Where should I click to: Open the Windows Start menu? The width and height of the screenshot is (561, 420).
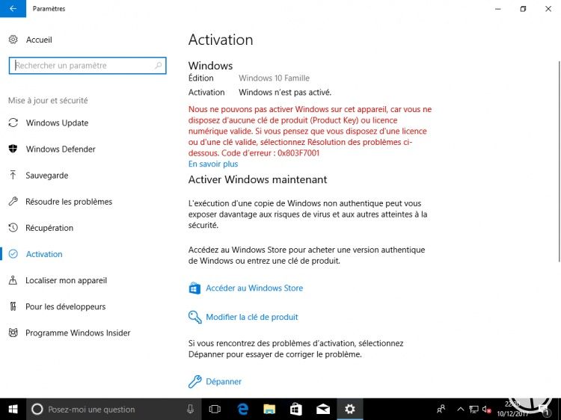point(13,409)
